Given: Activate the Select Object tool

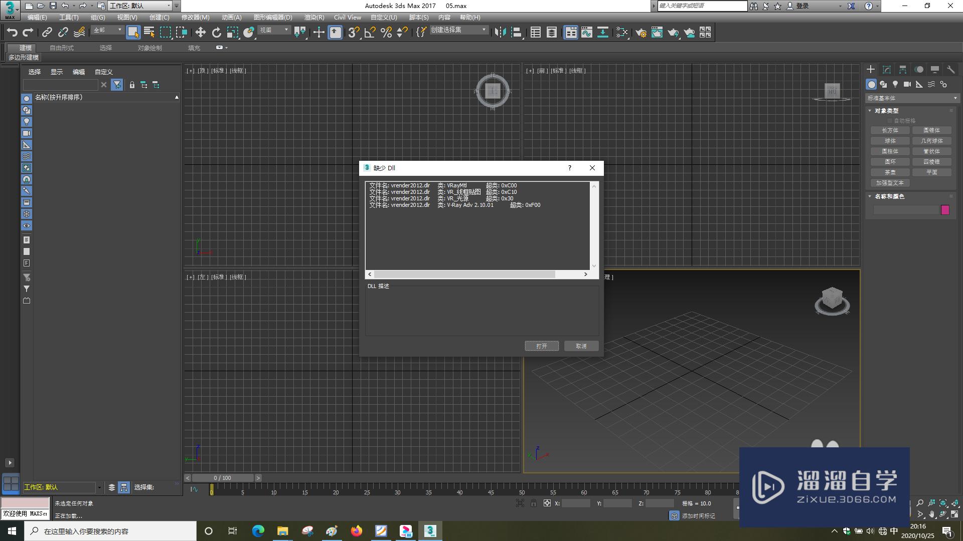Looking at the screenshot, I should 133,33.
